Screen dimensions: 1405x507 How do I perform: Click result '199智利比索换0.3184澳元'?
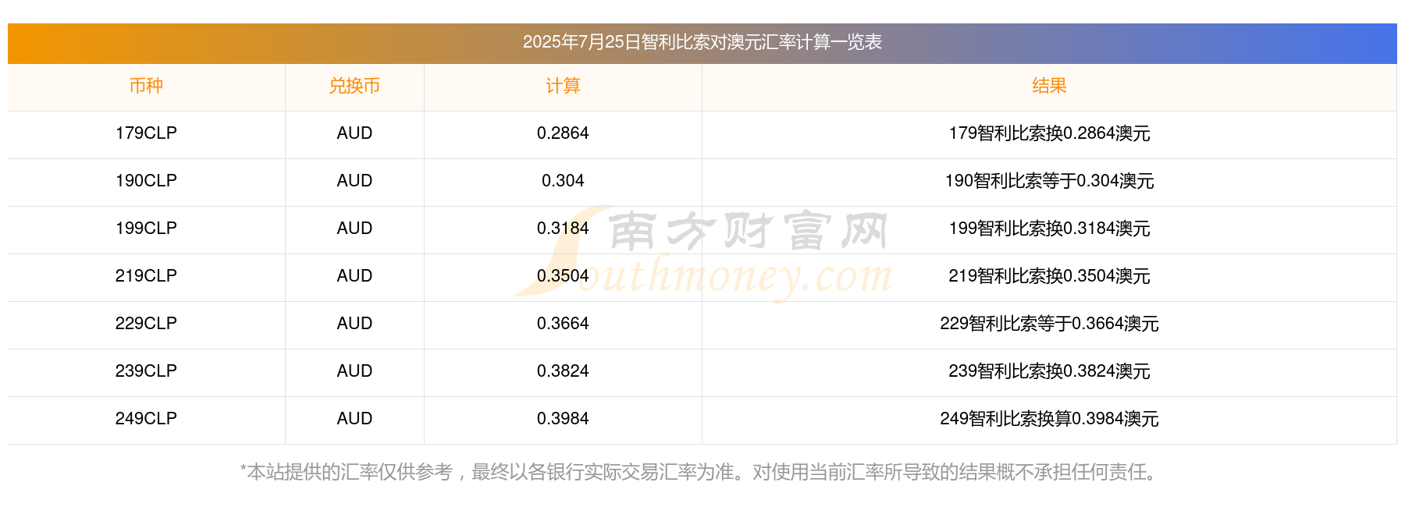pyautogui.click(x=1049, y=229)
